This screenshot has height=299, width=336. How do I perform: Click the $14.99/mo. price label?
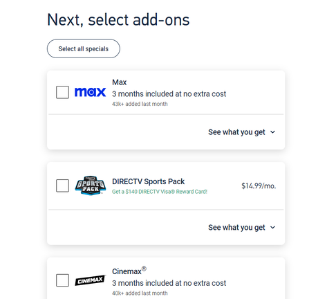click(259, 186)
